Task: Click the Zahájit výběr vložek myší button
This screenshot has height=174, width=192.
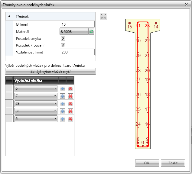Action: (x=50, y=71)
